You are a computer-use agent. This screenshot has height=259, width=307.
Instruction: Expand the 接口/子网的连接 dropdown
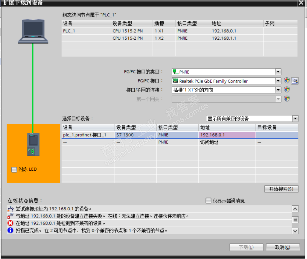coord(278,90)
